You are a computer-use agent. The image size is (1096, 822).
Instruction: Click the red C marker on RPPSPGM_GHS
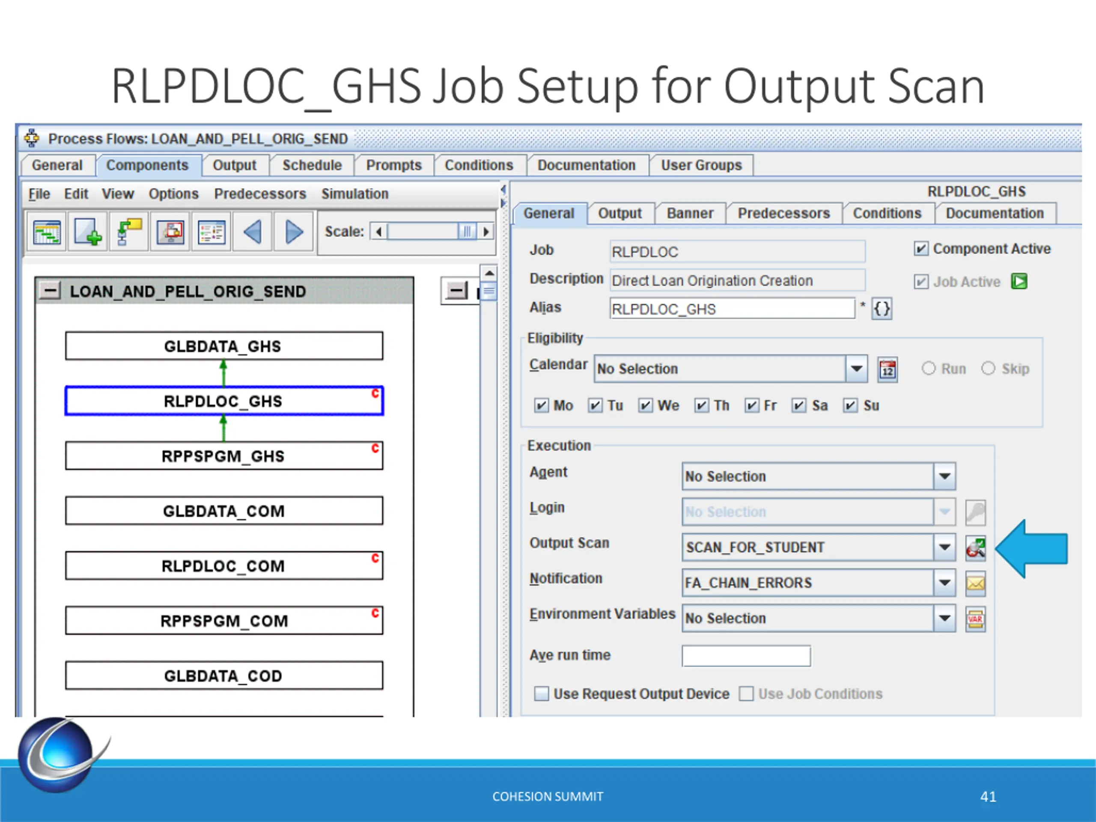pyautogui.click(x=375, y=448)
